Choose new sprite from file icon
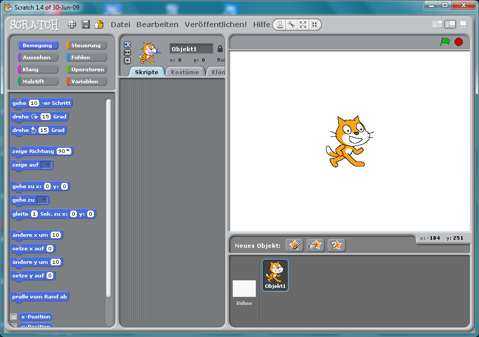This screenshot has width=479, height=337. 315,245
